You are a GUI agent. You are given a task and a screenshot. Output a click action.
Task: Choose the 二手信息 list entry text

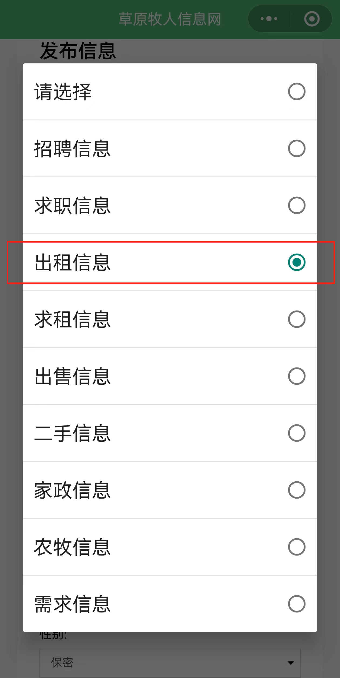tap(73, 433)
